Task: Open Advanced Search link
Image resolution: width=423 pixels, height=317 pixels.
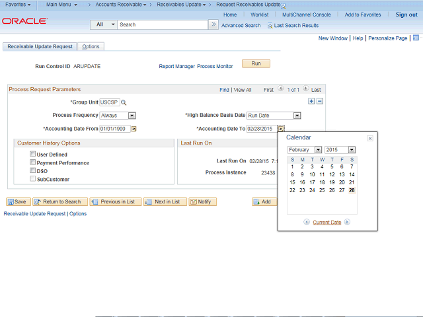Action: [x=241, y=26]
